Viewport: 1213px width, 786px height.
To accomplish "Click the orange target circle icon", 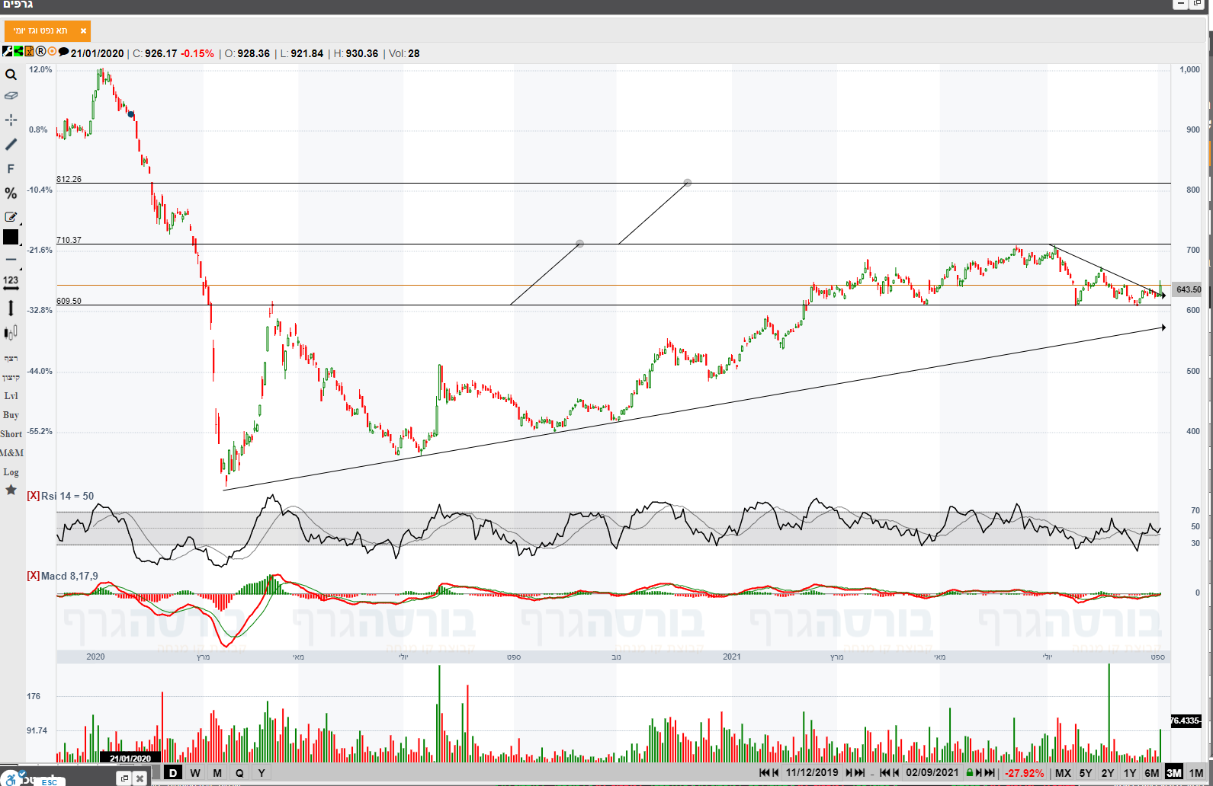I will click(x=52, y=52).
